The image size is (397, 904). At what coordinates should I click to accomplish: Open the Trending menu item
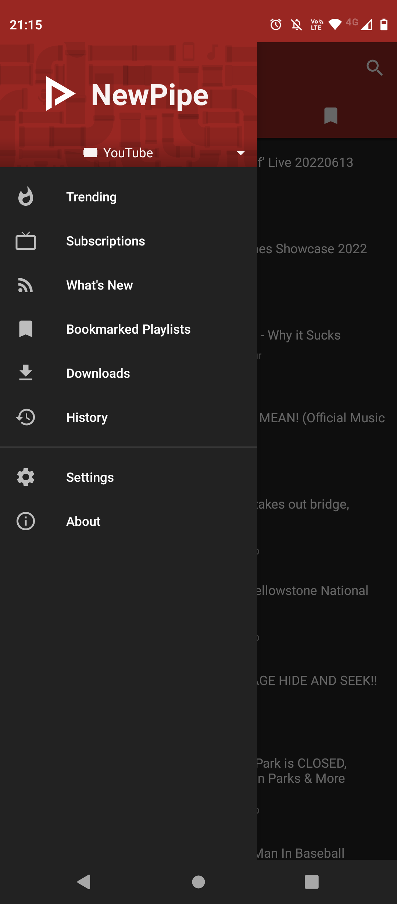129,197
